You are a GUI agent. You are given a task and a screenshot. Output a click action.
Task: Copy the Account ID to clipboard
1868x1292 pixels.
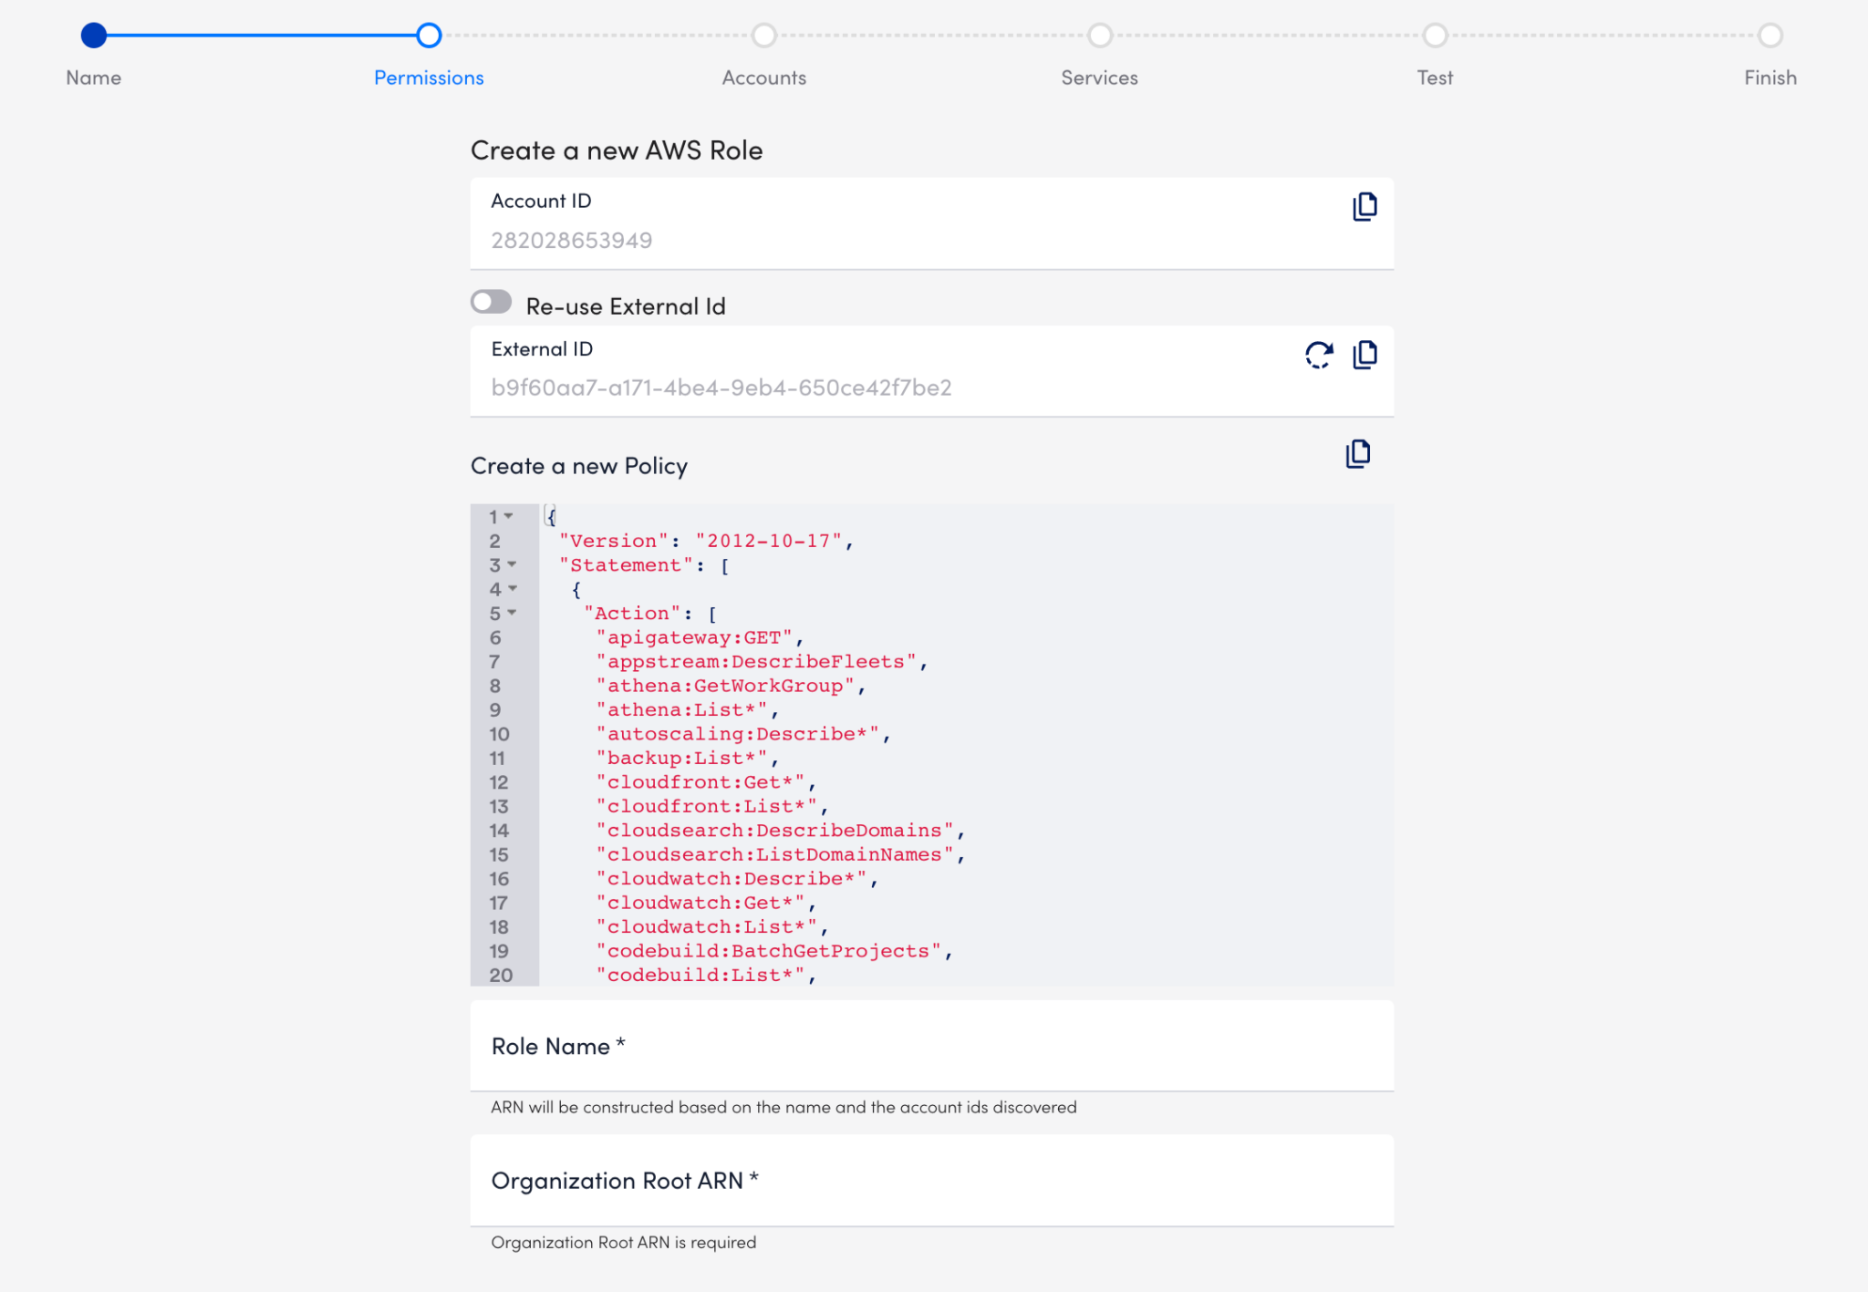[x=1365, y=207]
